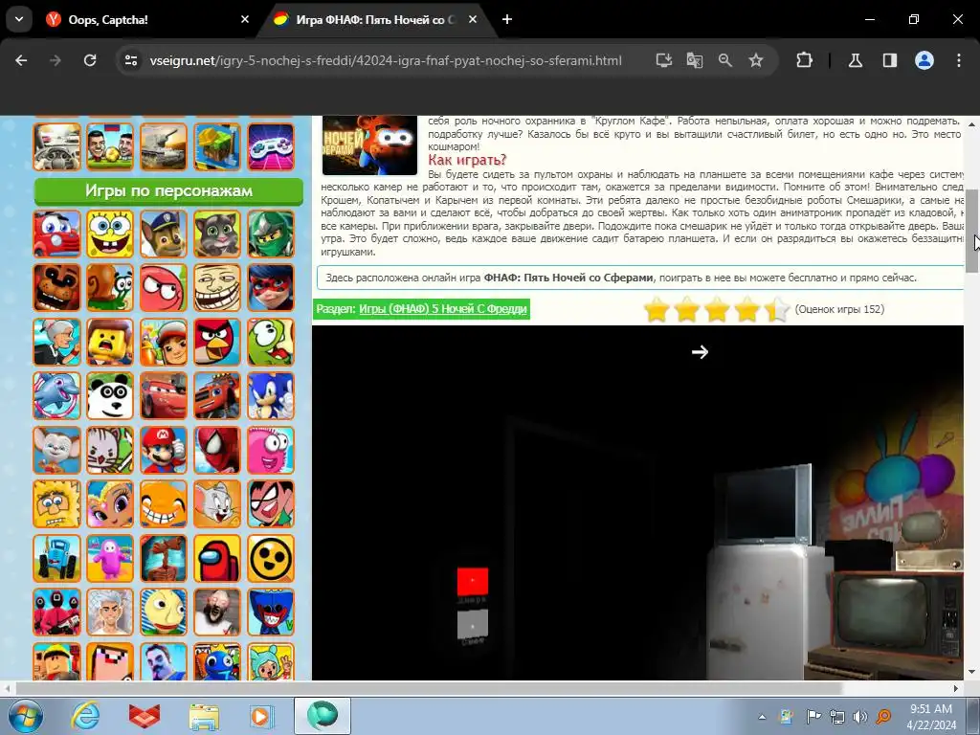The width and height of the screenshot is (980, 735).
Task: Choose the blue tractor icon
Action: [x=56, y=558]
